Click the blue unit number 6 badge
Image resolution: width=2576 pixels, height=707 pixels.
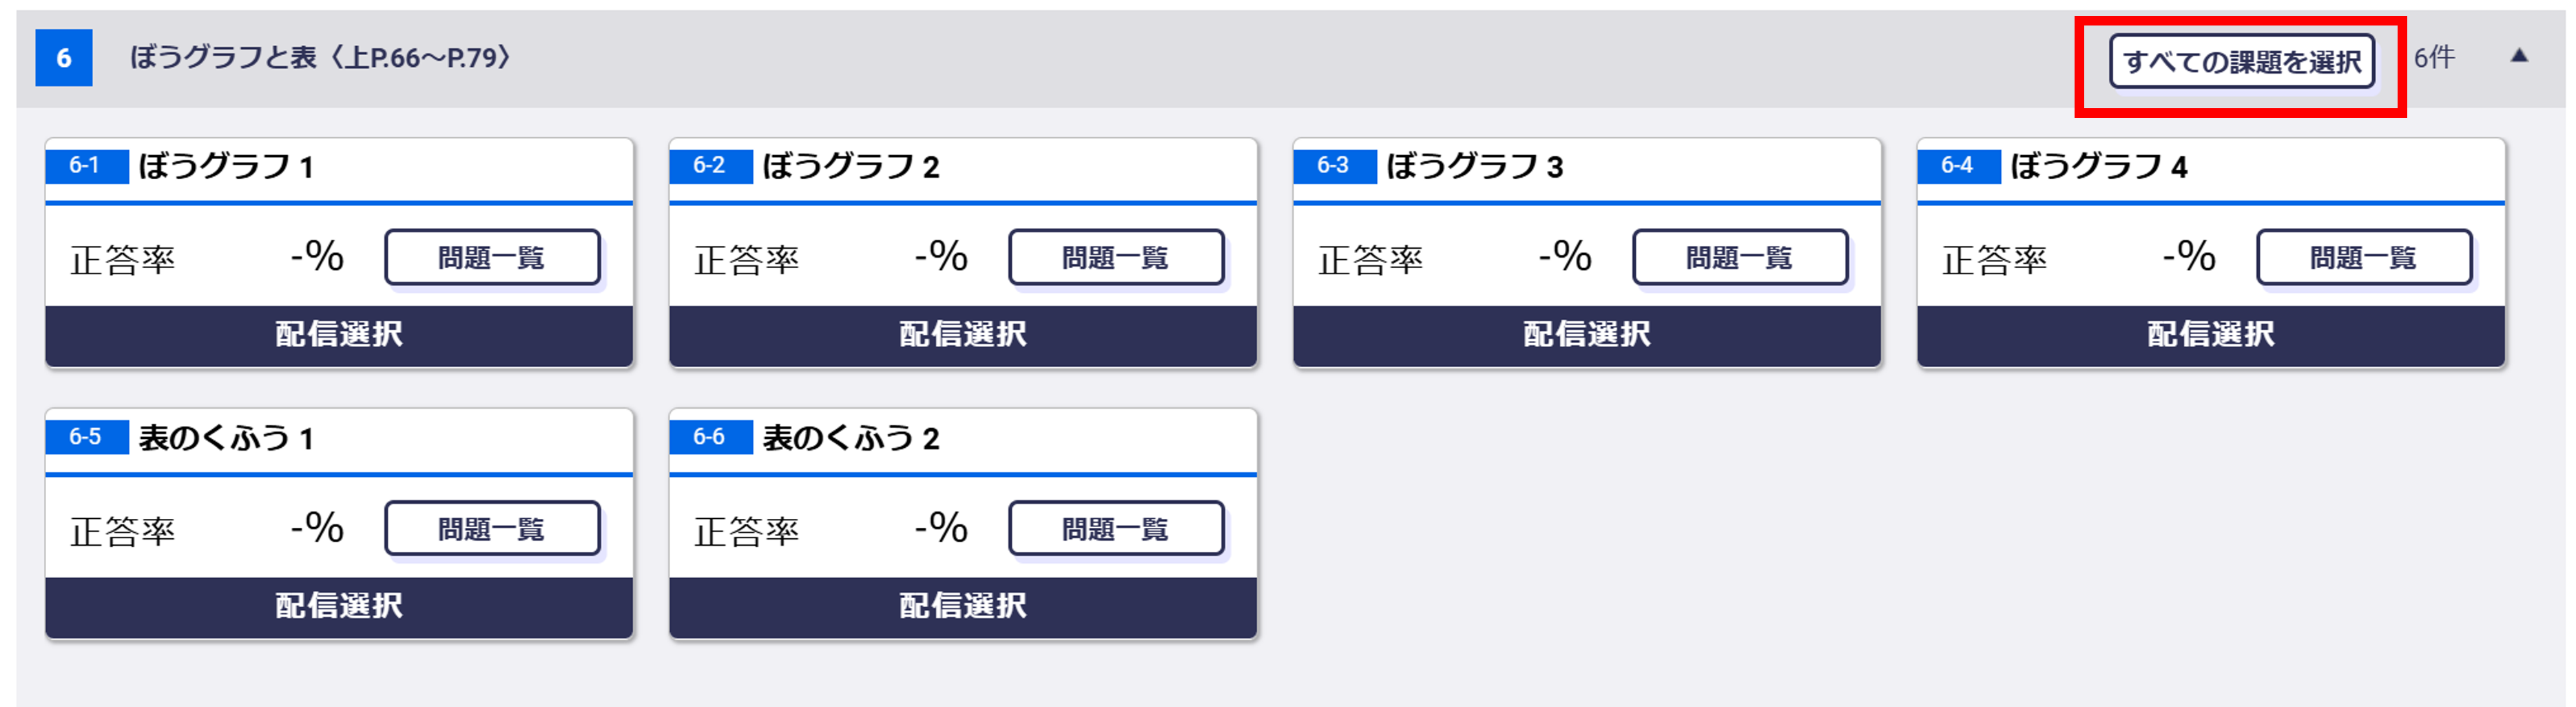pos(64,58)
